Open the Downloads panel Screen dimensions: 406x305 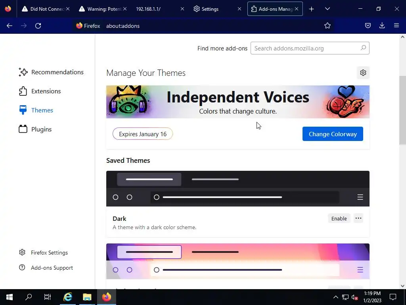tap(382, 25)
